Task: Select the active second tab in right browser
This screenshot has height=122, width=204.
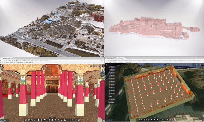Action: (120, 58)
